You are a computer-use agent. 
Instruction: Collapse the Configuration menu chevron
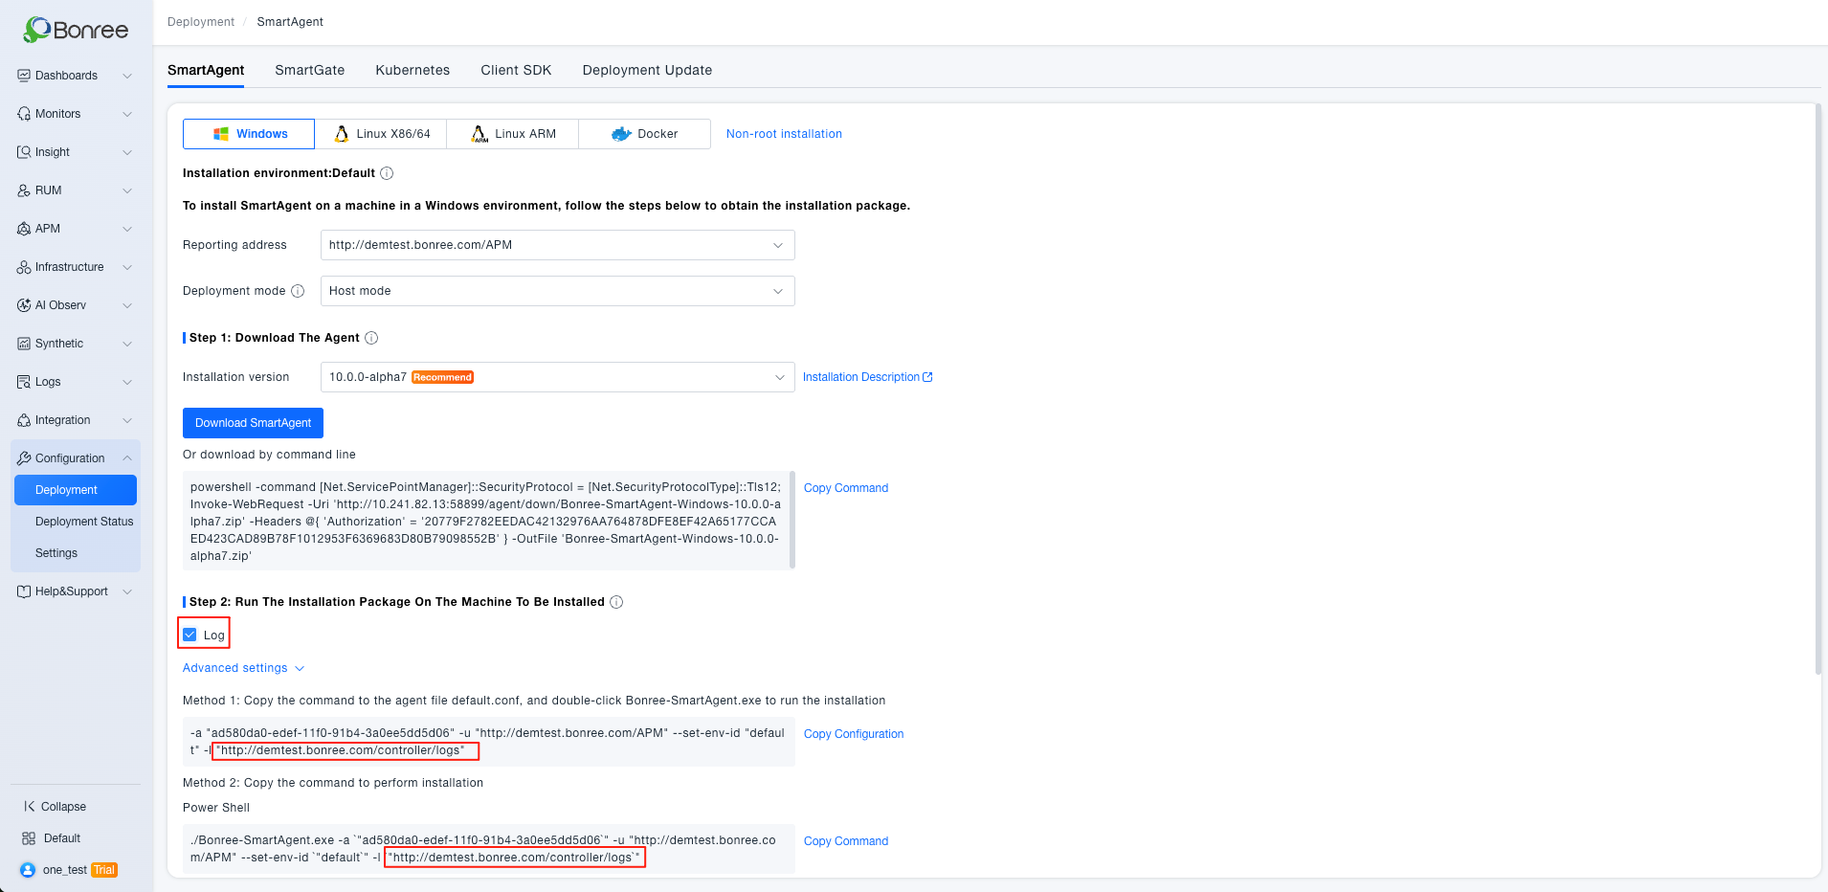(x=127, y=458)
